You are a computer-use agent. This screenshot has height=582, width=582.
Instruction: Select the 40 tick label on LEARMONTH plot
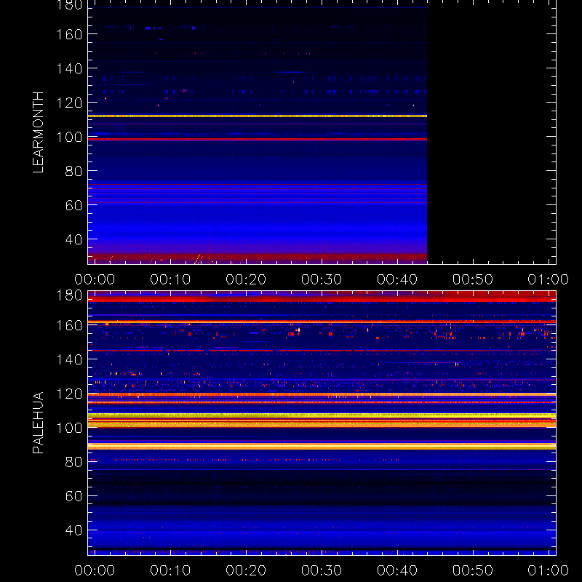[x=73, y=239]
